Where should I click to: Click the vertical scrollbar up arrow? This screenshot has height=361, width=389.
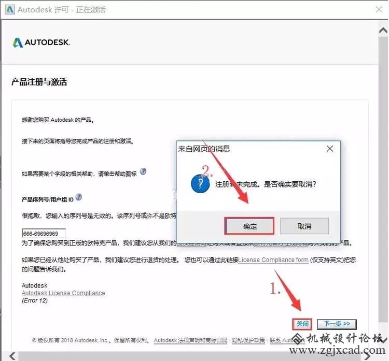[383, 30]
